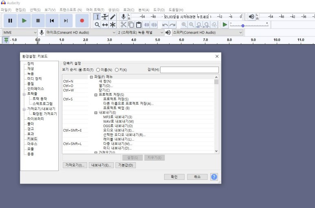Image resolution: width=315 pixels, height=208 pixels.
Task: Click the Undo arrow icon
Action: [x=165, y=25]
